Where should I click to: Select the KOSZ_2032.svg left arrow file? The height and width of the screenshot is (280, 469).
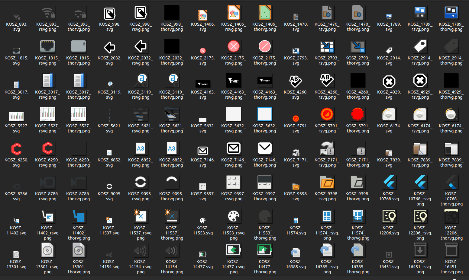click(x=109, y=47)
